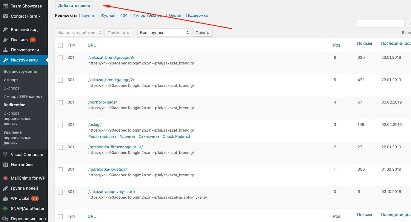Image resolution: width=411 pixels, height=222 pixels.
Task: Click the Инструменты wrench icon
Action: pyautogui.click(x=5, y=60)
